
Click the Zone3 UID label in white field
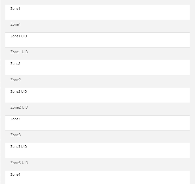[x=19, y=147]
